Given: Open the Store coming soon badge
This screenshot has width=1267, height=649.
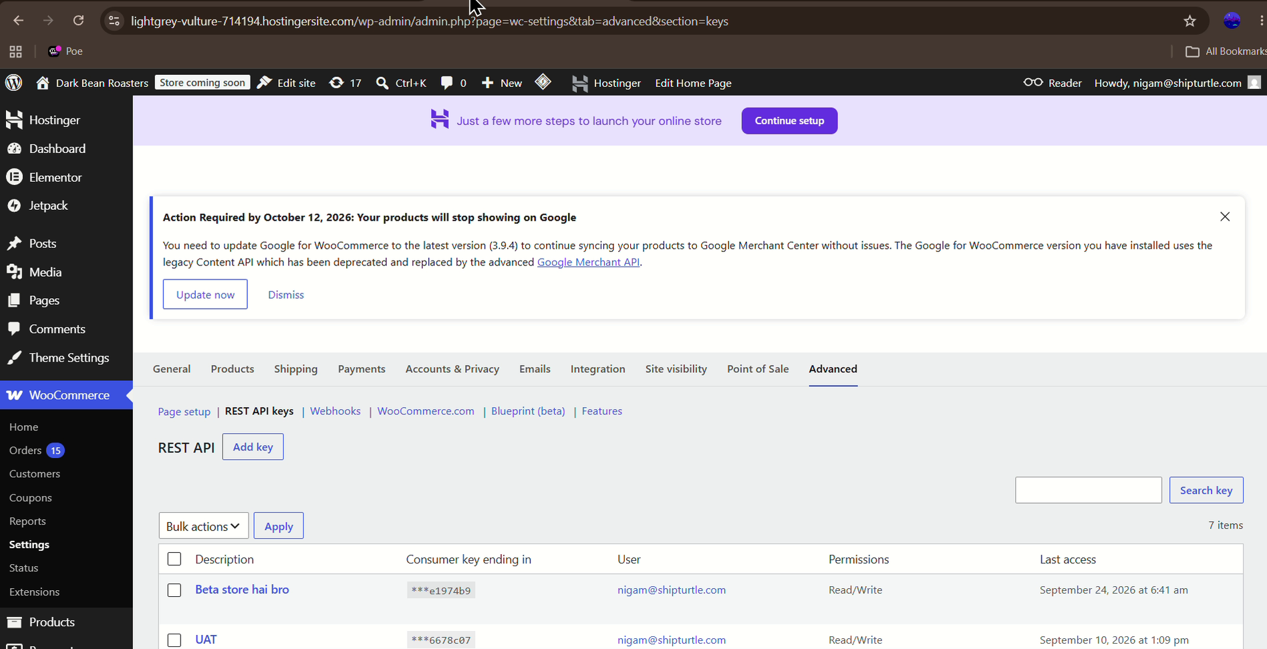Looking at the screenshot, I should click(202, 82).
